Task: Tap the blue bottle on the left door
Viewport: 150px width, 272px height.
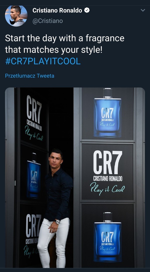Action: 34,175
